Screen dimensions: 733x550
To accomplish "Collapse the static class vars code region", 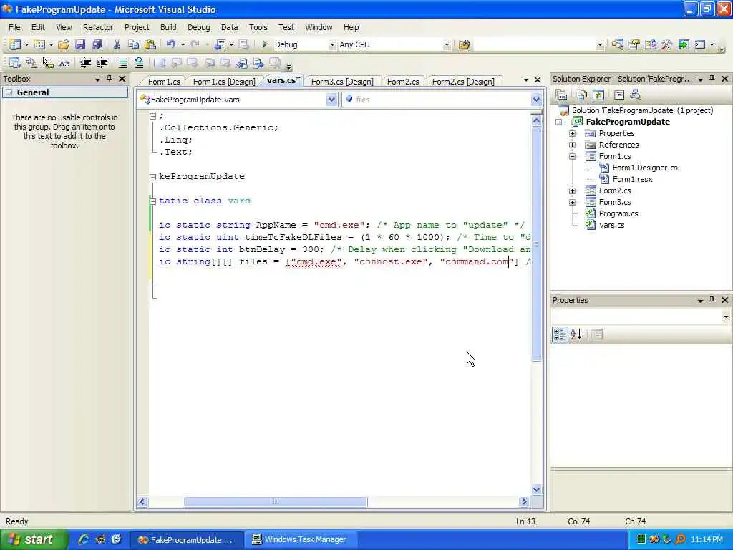I will (152, 201).
